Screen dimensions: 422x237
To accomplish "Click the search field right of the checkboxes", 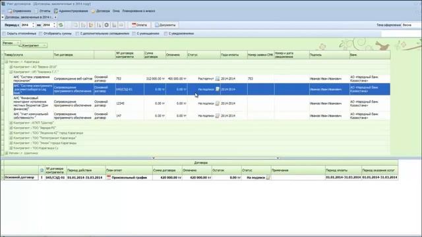I will click(x=401, y=34).
